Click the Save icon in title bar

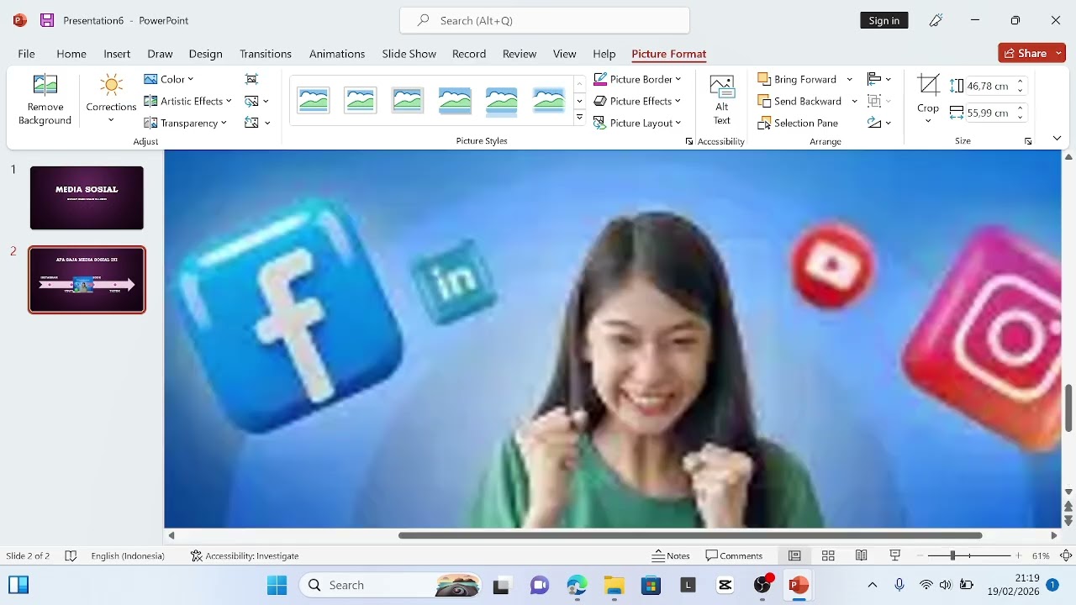tap(47, 20)
